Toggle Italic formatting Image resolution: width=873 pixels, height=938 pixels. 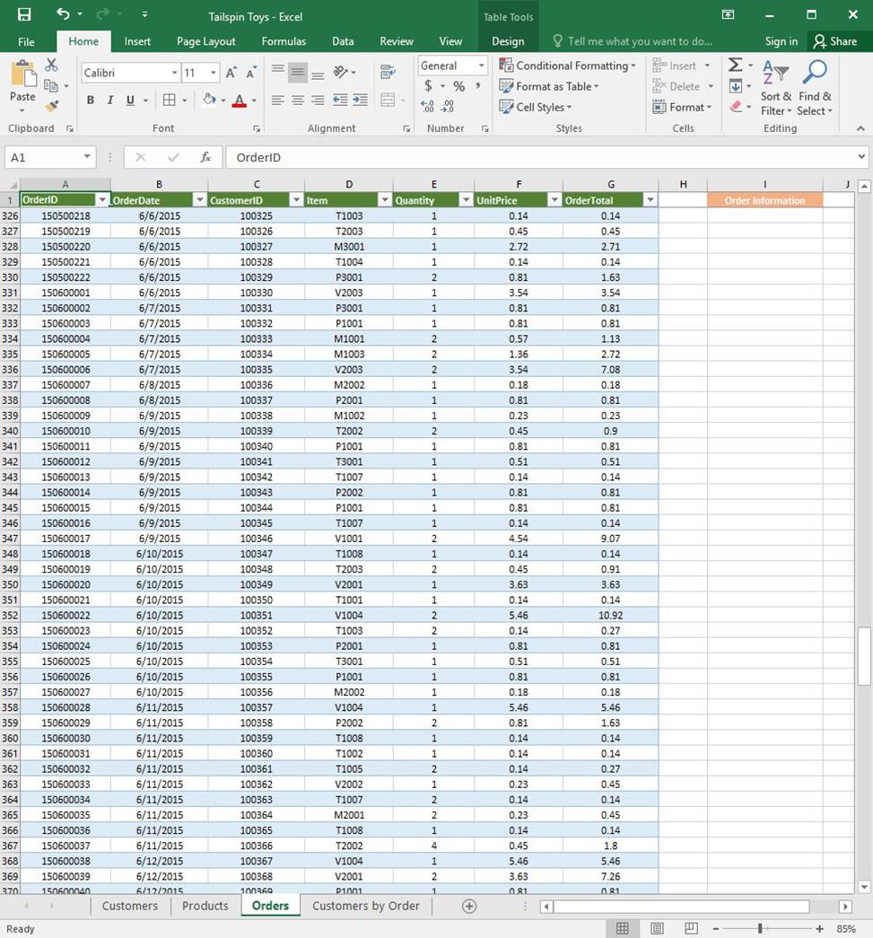pyautogui.click(x=110, y=100)
